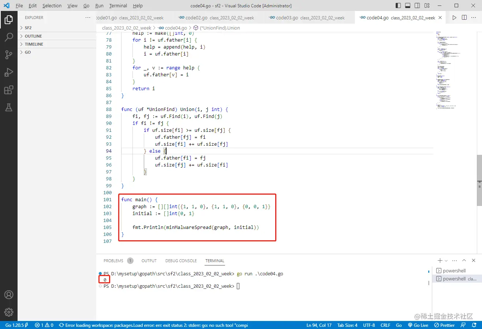Run the Go file with play icon

coord(454,18)
